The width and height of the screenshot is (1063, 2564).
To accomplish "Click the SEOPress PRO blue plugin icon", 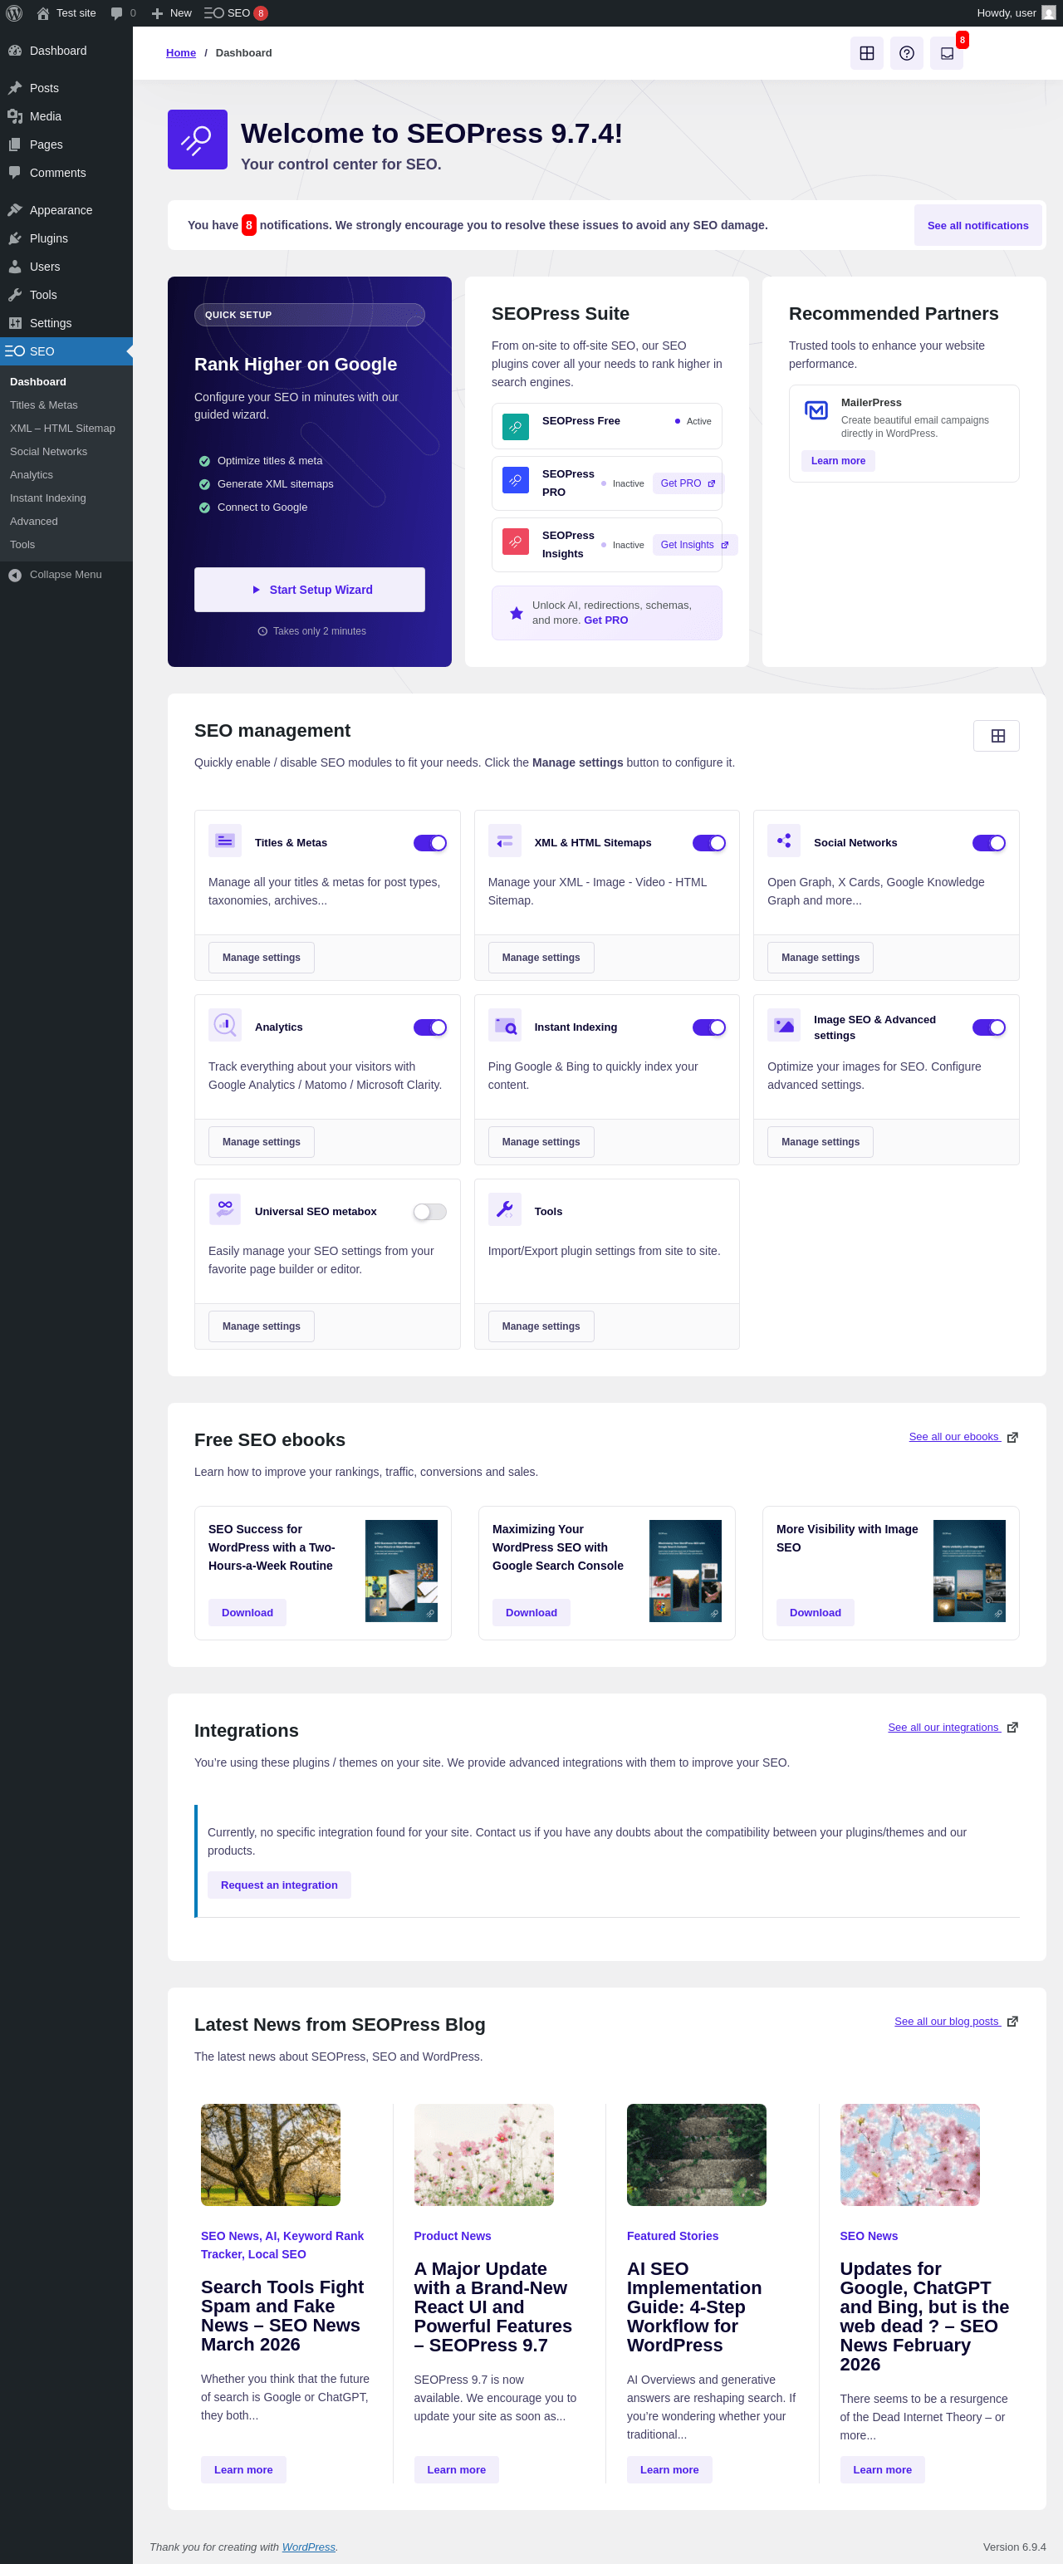I will (x=516, y=480).
